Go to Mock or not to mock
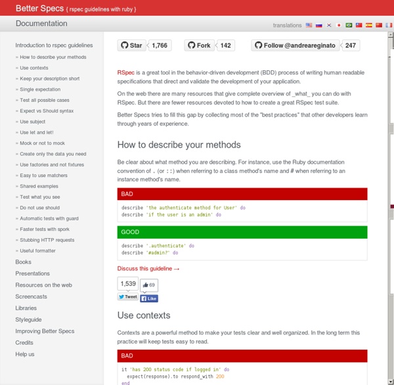The height and width of the screenshot is (385, 394). click(x=43, y=143)
